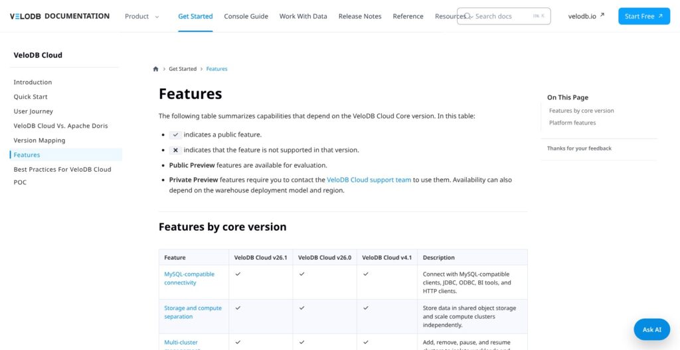Open Version Mapping in the sidebar

(39, 141)
